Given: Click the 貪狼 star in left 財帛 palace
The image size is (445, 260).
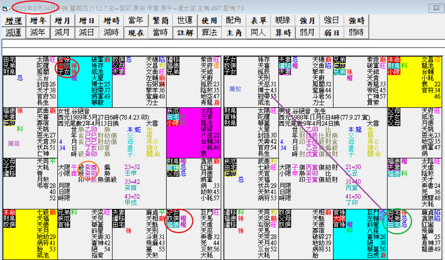Looking at the screenshot, I should pyautogui.click(x=207, y=161).
